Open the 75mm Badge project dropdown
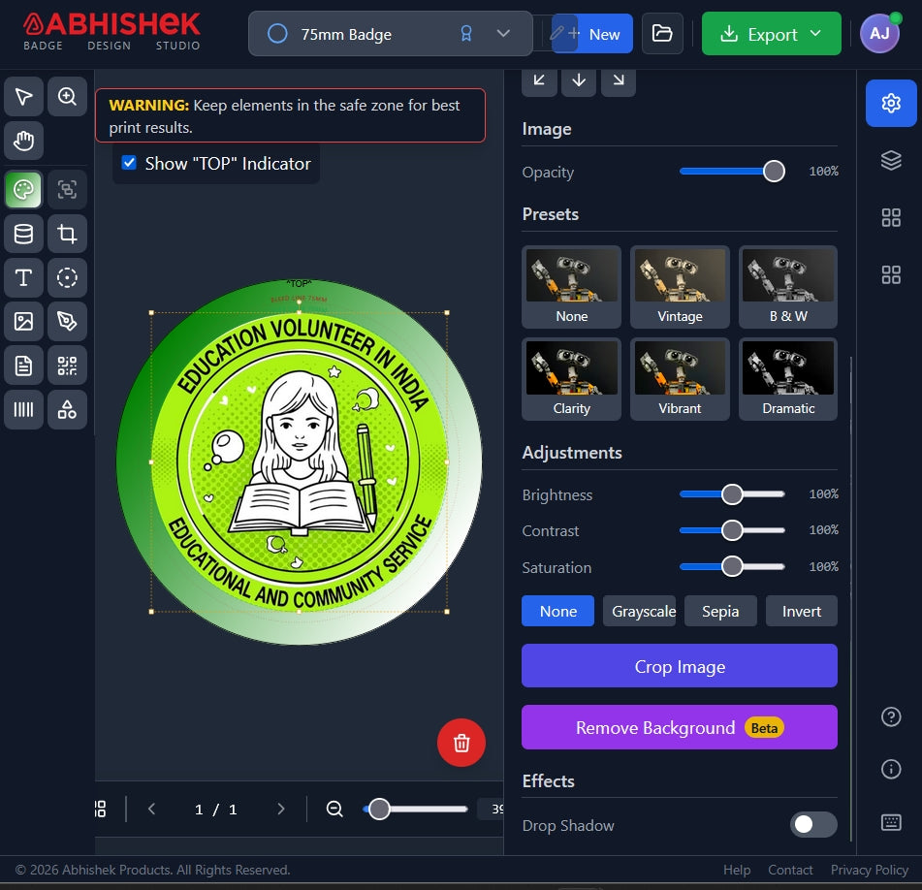This screenshot has height=890, width=922. click(503, 33)
